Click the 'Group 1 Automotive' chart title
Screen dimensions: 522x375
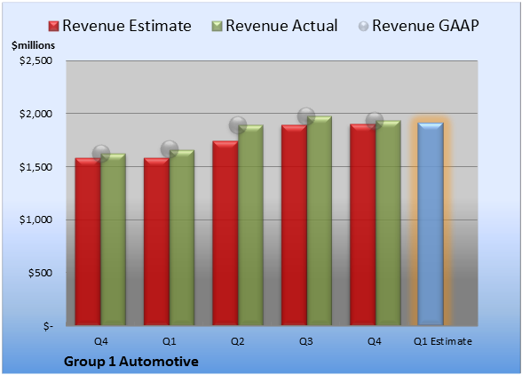pos(131,362)
